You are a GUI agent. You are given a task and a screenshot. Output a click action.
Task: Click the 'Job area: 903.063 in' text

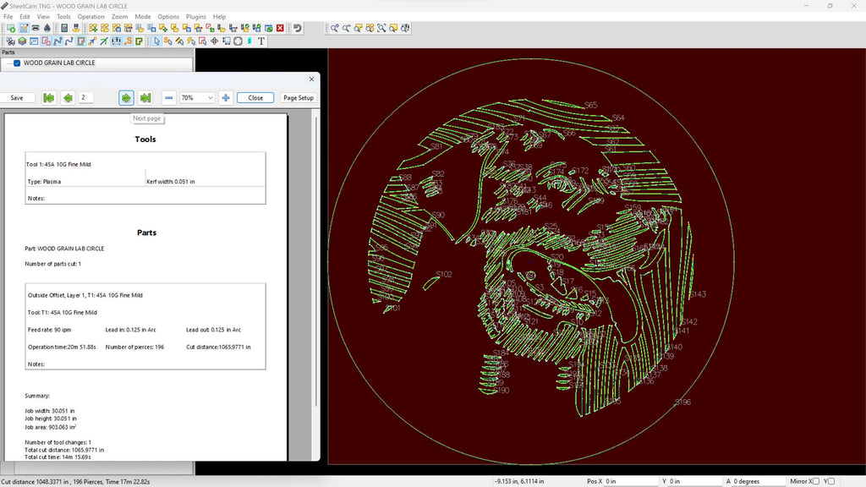[50, 427]
